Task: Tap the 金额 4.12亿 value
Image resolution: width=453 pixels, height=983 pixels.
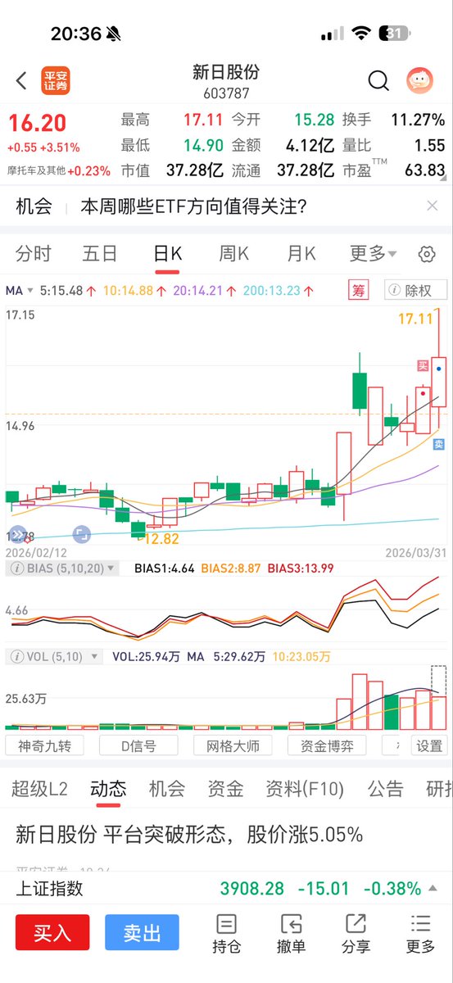Action: [x=310, y=145]
